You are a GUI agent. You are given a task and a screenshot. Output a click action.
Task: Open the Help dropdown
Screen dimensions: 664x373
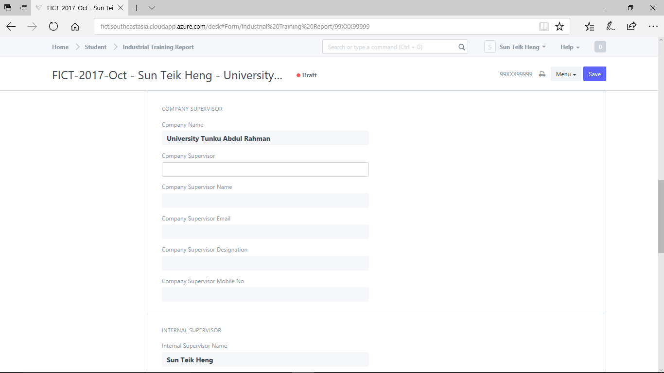point(570,47)
